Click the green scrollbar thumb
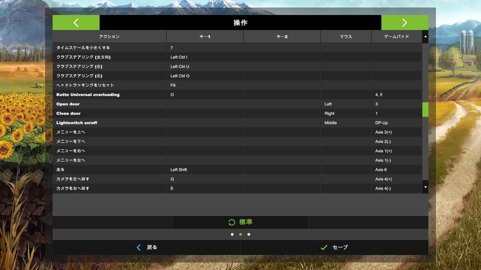 [425, 109]
